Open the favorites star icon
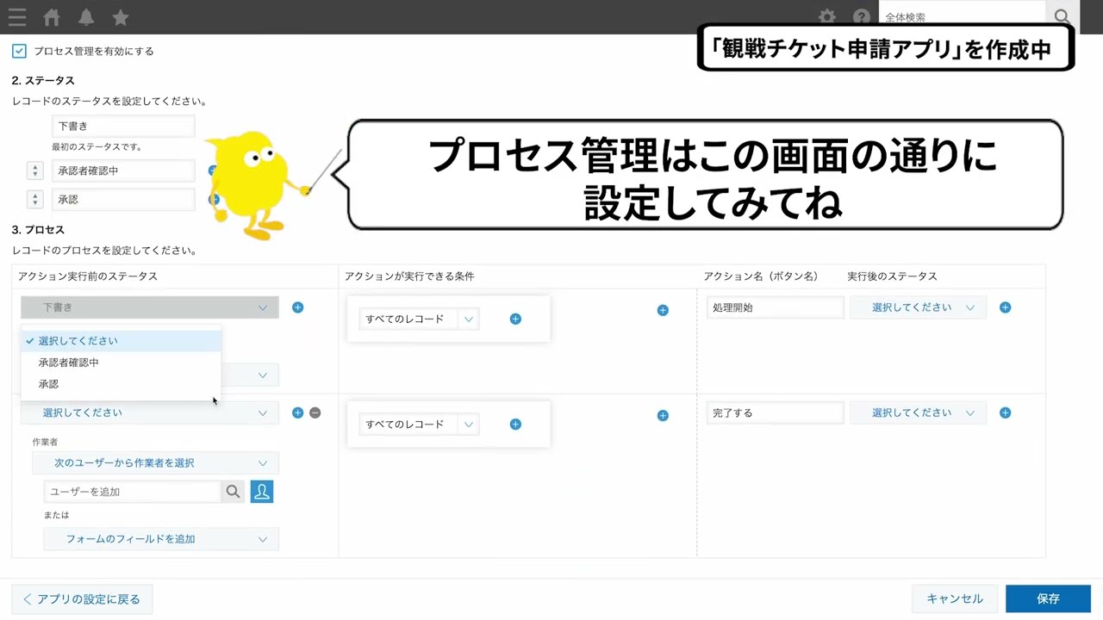This screenshot has height=620, width=1103. click(121, 17)
